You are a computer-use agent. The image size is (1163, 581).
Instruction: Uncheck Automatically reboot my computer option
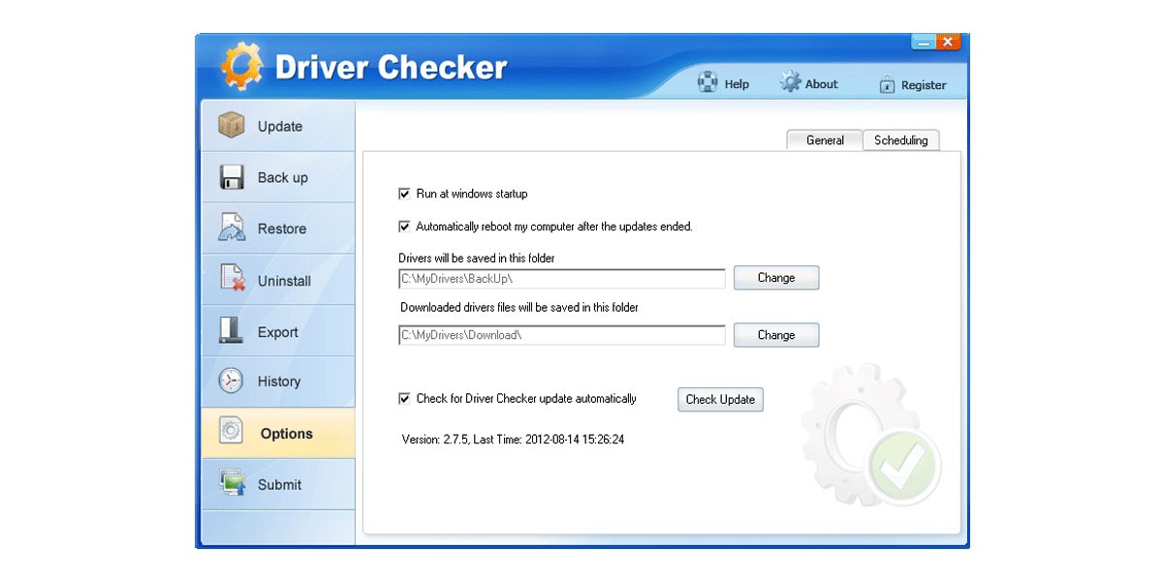tap(404, 227)
